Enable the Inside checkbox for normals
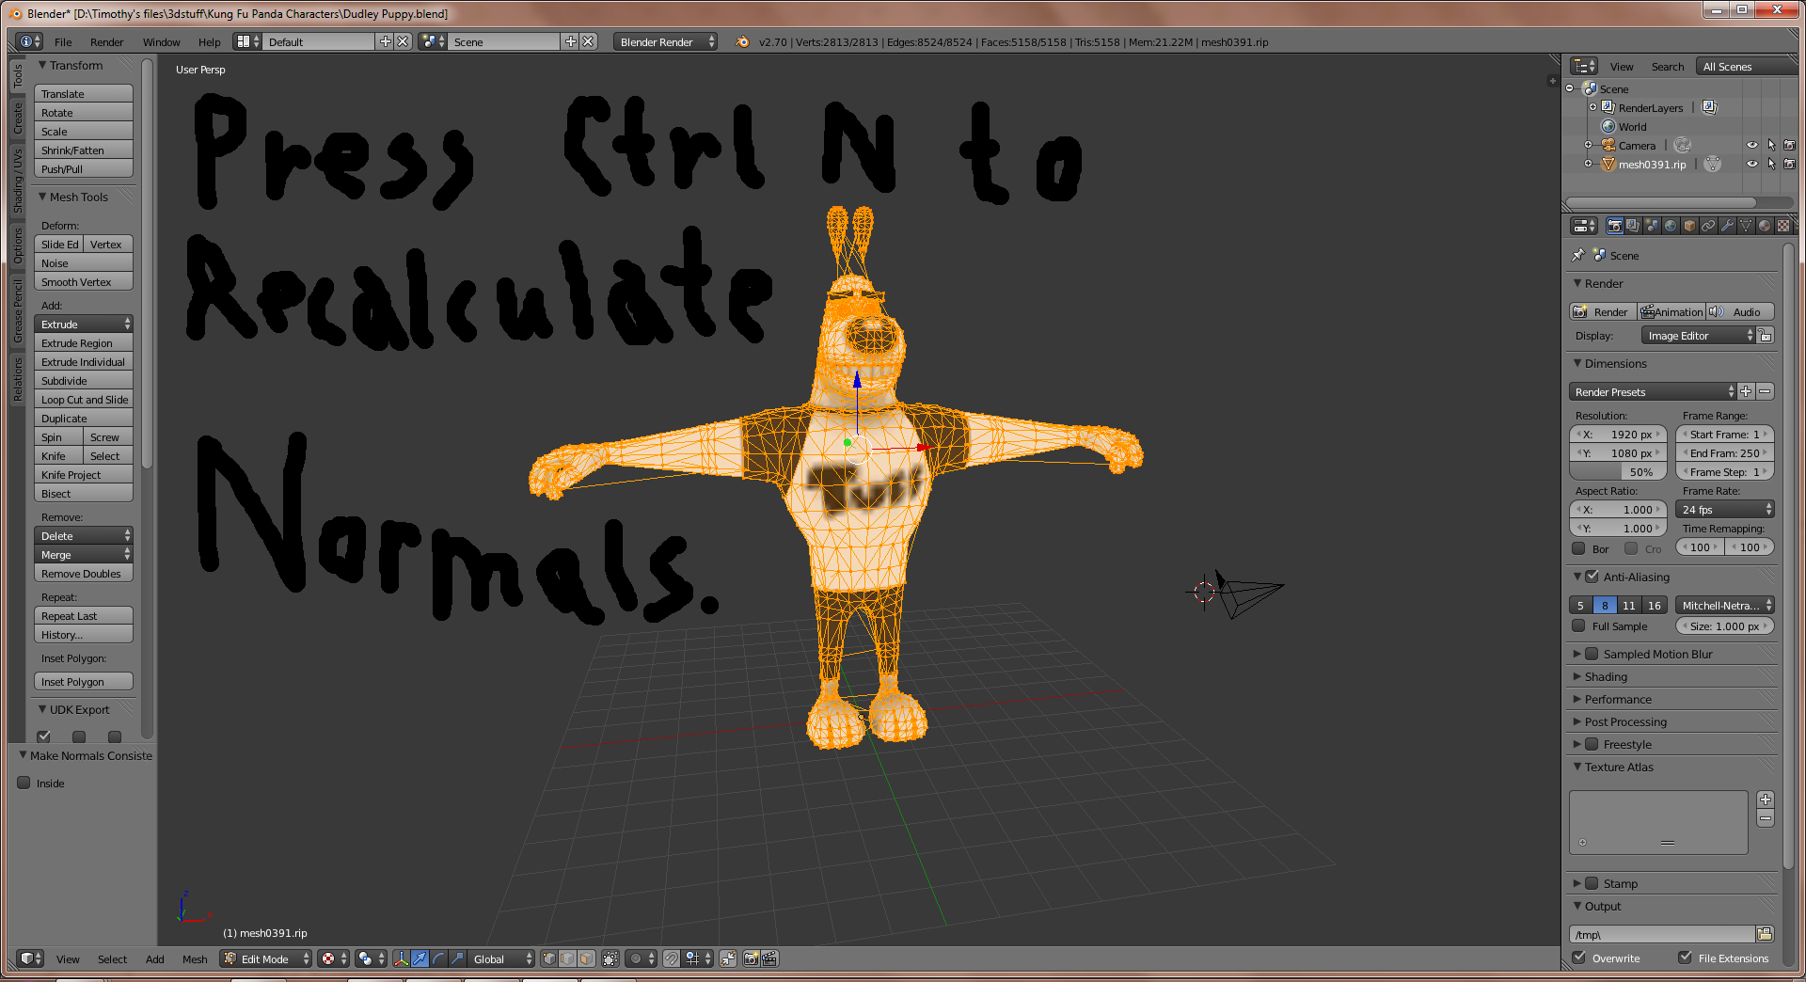The image size is (1806, 982). point(24,783)
